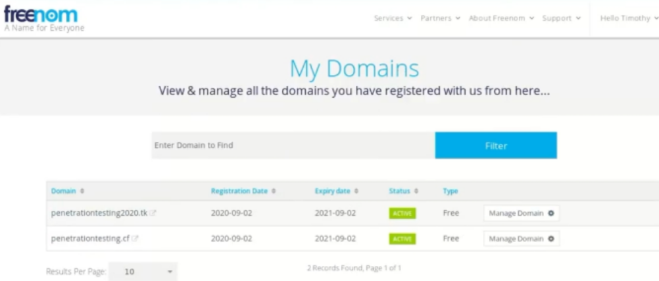Click registration date of penetrationtesting.cf
The width and height of the screenshot is (659, 281).
(232, 238)
